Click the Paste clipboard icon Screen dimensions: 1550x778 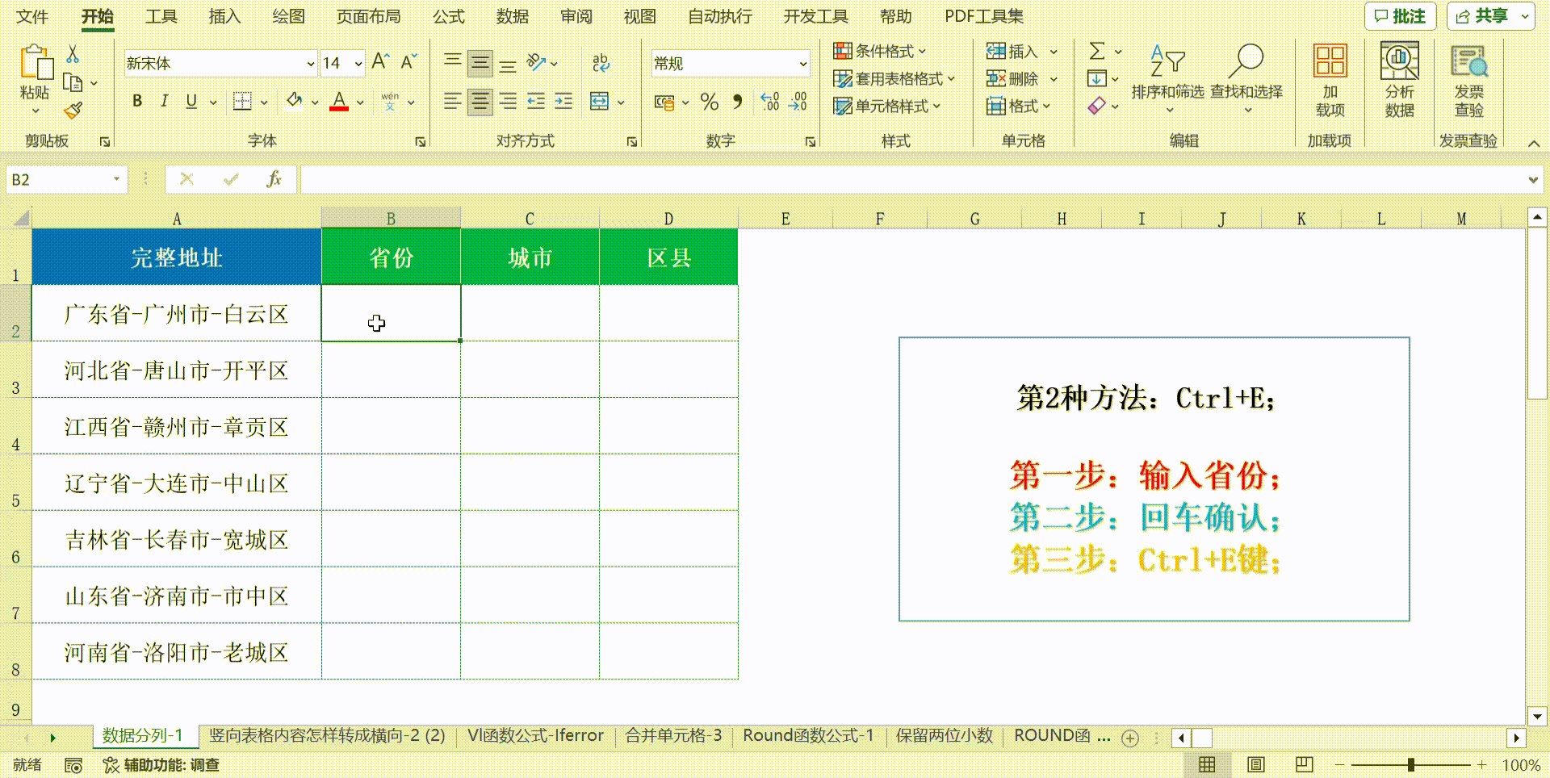coord(36,63)
